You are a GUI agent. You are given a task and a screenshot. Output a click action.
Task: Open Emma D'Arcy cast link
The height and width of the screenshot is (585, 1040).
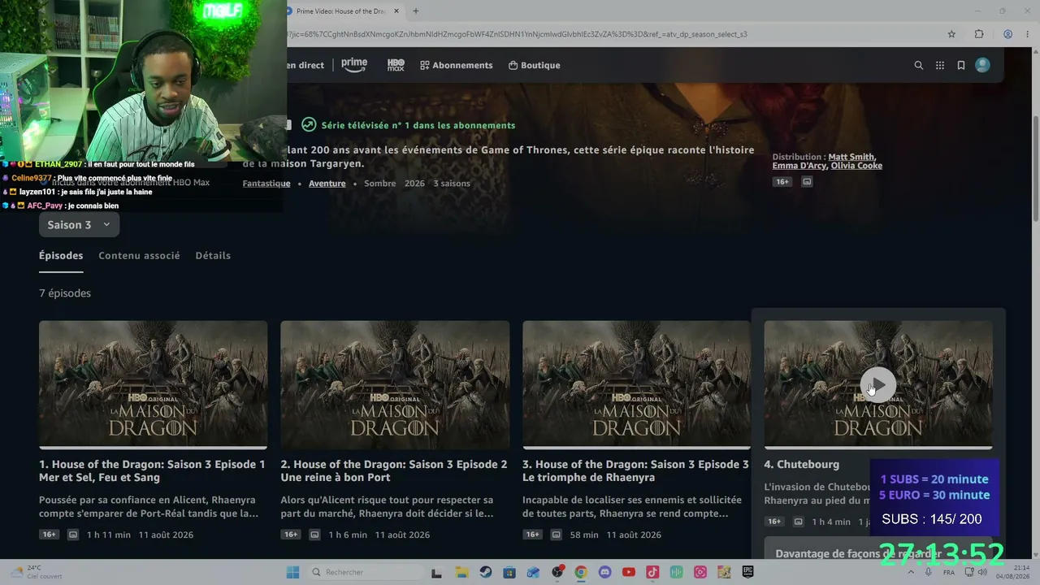coord(799,166)
